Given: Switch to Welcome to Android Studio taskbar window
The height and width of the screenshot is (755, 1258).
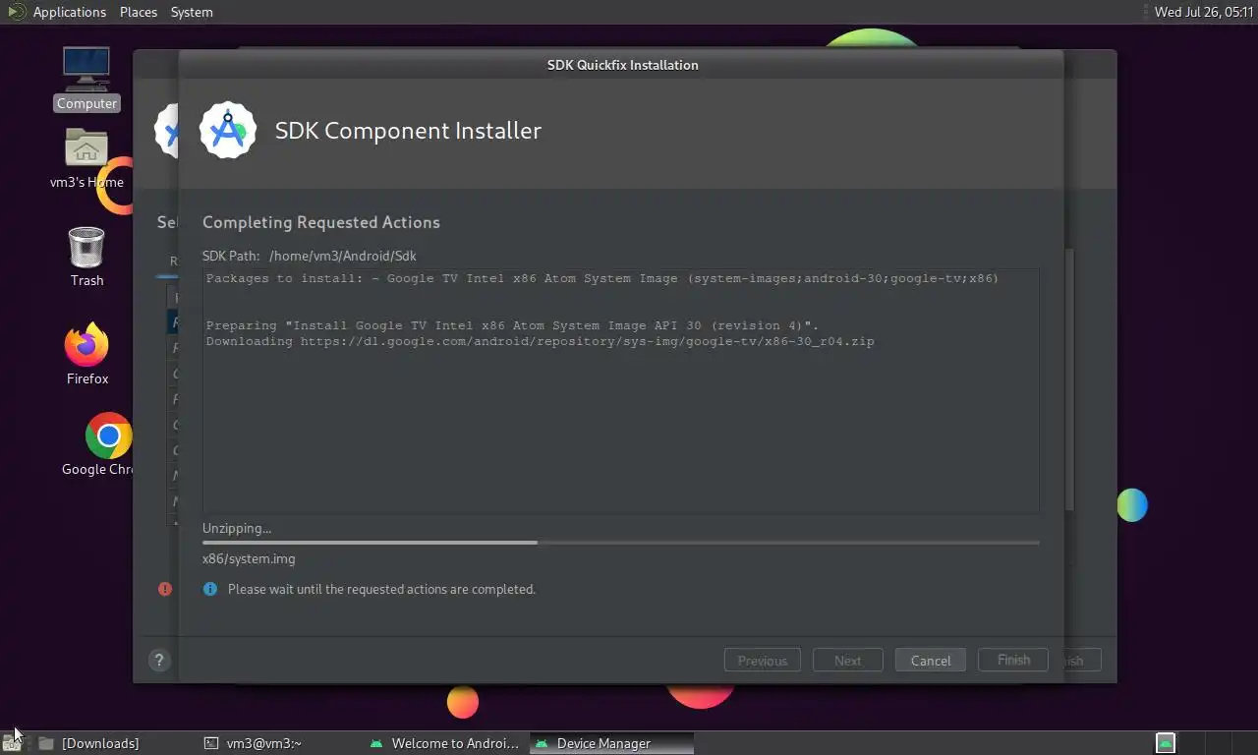Looking at the screenshot, I should 444,743.
